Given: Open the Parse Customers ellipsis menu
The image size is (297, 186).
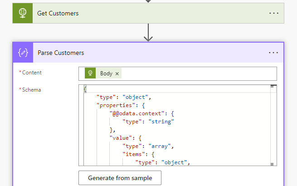Looking at the screenshot, I should (273, 53).
